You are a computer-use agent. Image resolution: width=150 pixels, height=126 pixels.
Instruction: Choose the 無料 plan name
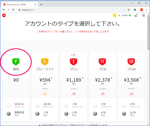coord(16,69)
